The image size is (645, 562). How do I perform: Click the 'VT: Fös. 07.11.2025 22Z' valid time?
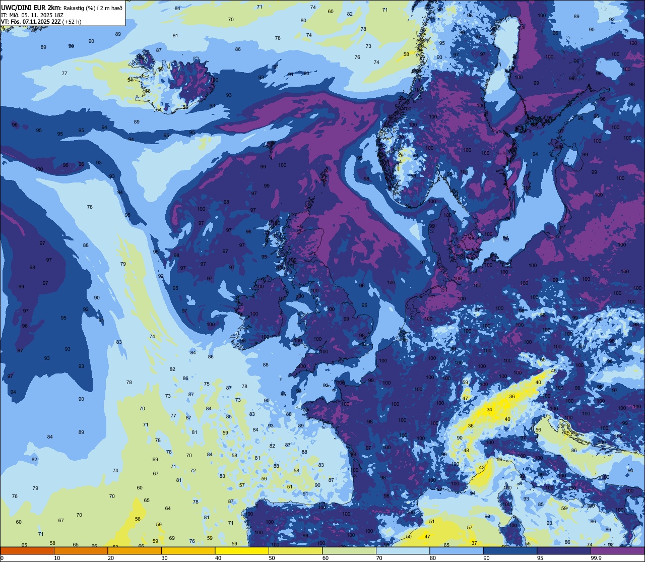pos(30,22)
